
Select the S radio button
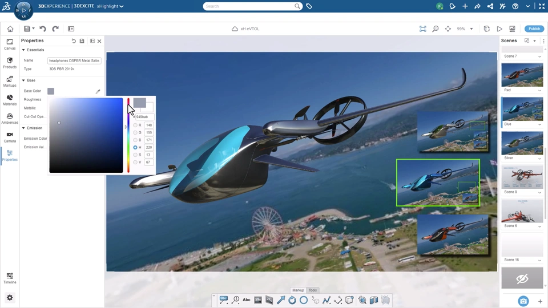pos(135,155)
